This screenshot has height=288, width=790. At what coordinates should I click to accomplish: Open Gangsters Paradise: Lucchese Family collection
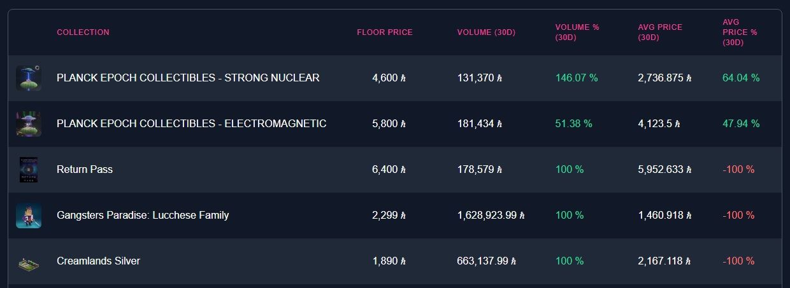[x=143, y=216]
